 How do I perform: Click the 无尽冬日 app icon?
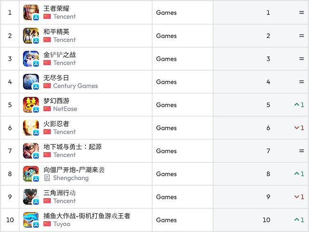click(x=31, y=82)
